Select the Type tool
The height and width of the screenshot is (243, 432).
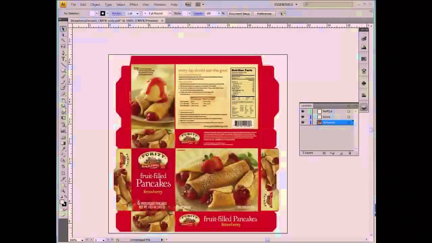click(x=63, y=59)
